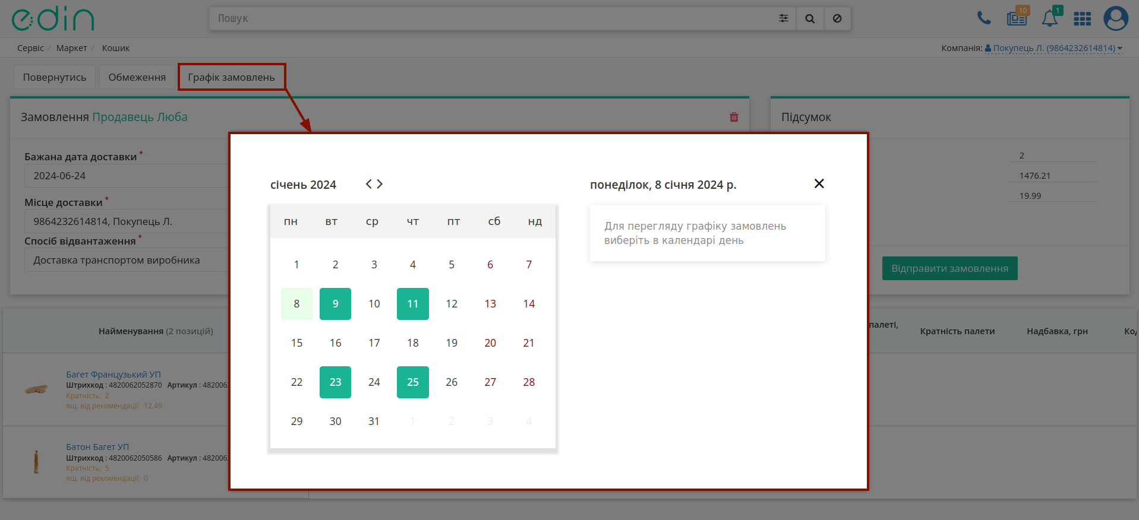Select date 10 in calendar
Image resolution: width=1139 pixels, height=520 pixels.
coord(374,304)
